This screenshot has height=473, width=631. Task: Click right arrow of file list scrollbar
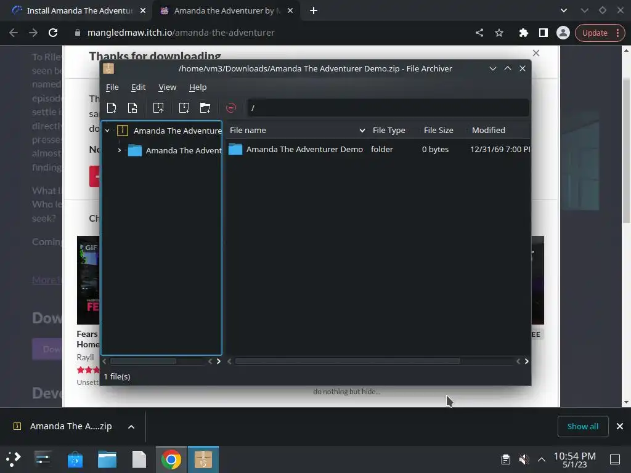[x=526, y=361]
